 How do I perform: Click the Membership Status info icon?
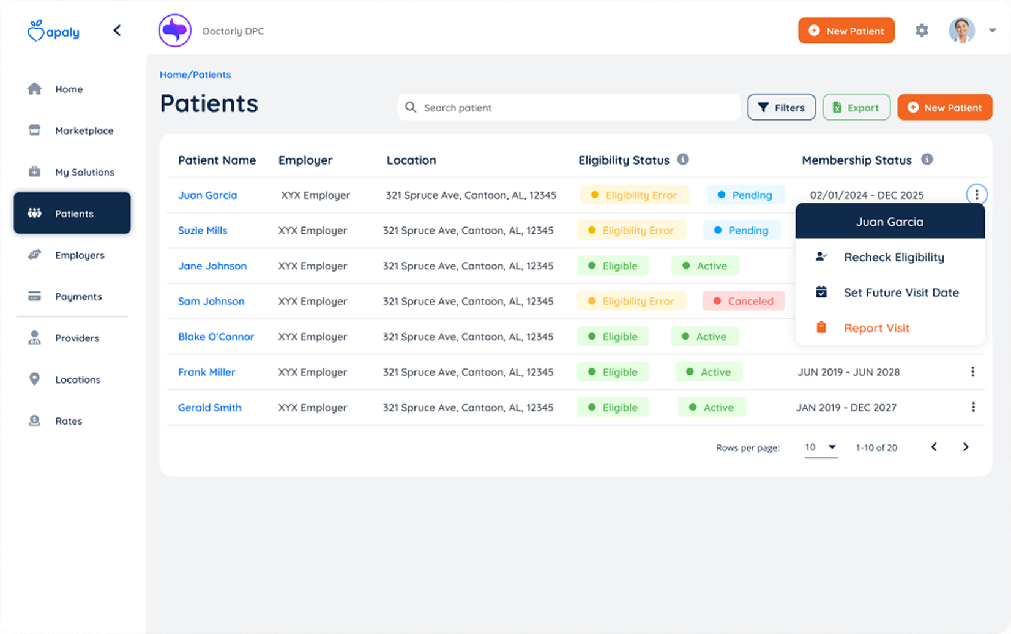coord(927,160)
